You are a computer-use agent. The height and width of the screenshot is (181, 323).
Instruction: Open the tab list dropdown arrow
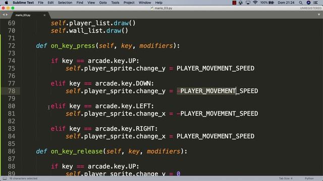(319, 15)
